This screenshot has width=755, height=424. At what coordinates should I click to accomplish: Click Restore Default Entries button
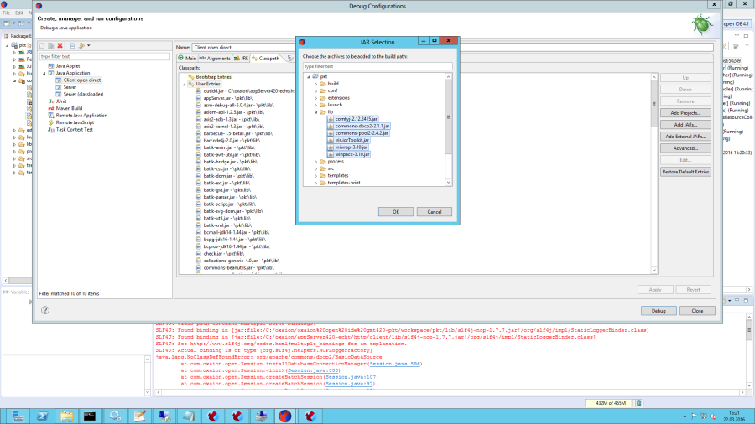685,172
